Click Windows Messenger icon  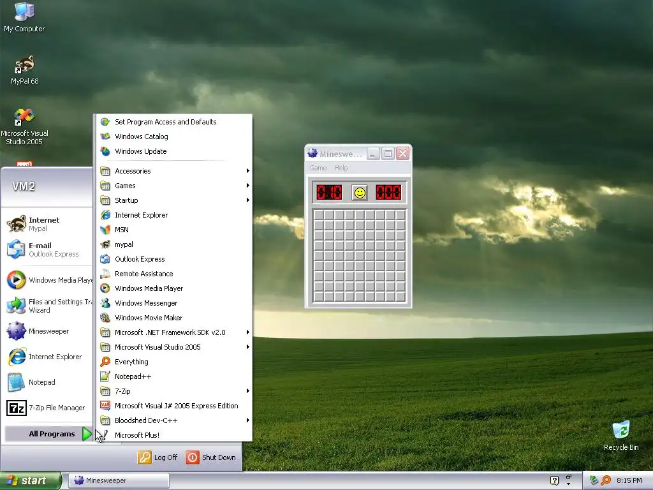point(105,303)
